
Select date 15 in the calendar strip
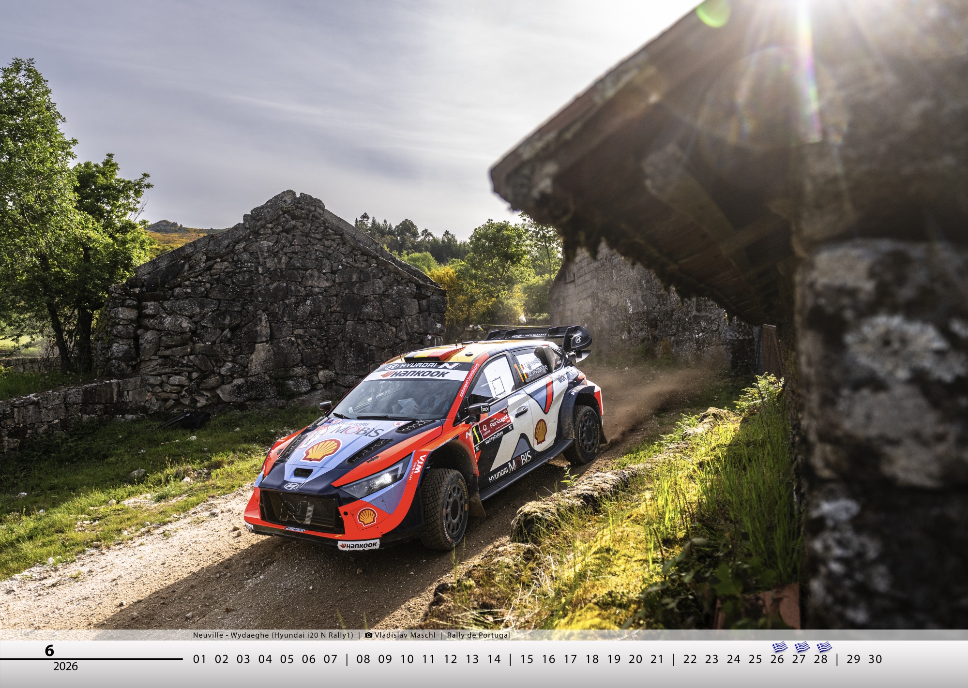(x=527, y=659)
